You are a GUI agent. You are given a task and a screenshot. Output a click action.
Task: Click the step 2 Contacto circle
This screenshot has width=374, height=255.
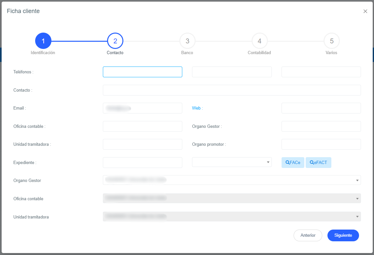click(115, 41)
